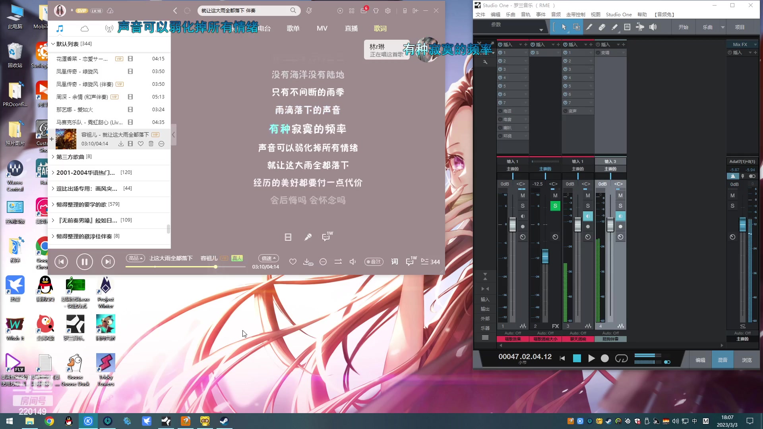763x429 pixels.
Task: Open the 歌单 tab in music player
Action: (293, 29)
